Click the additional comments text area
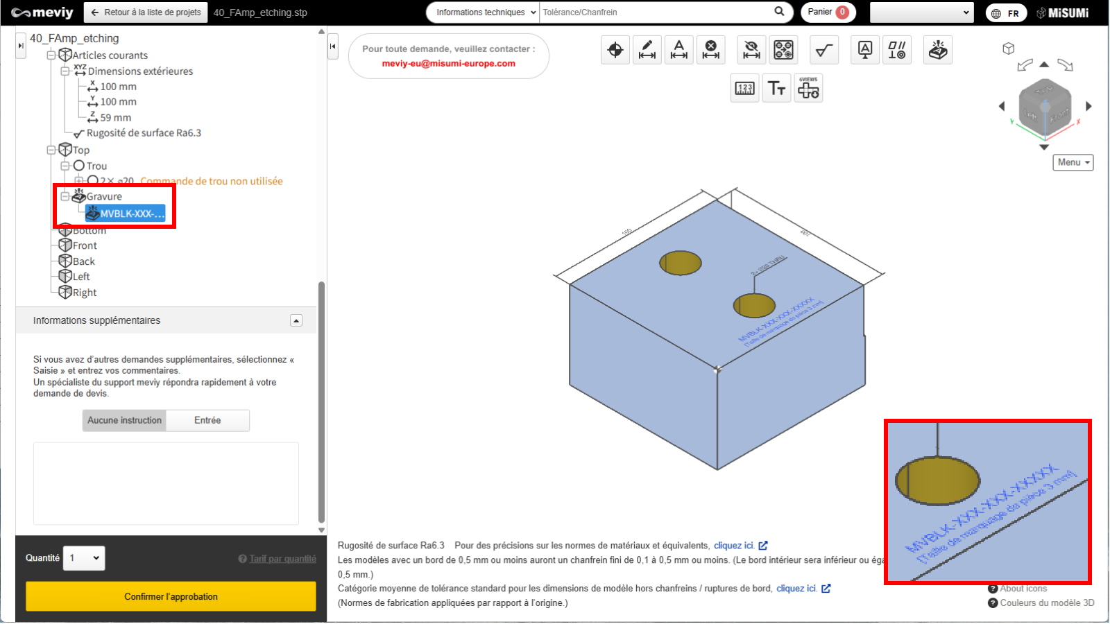1110x624 pixels. pos(166,483)
